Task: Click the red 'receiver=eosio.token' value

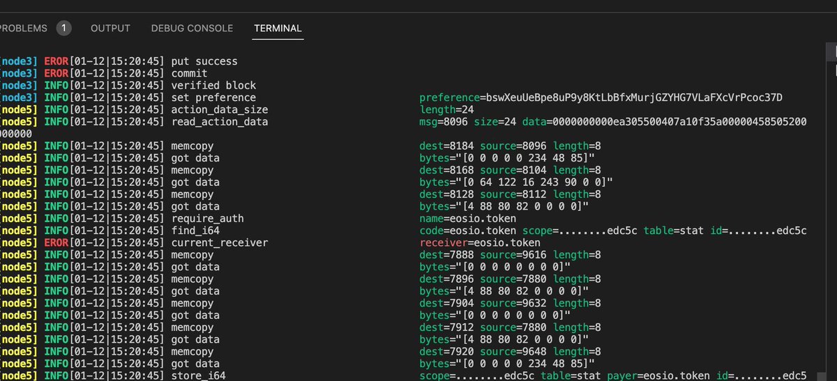Action: click(480, 243)
